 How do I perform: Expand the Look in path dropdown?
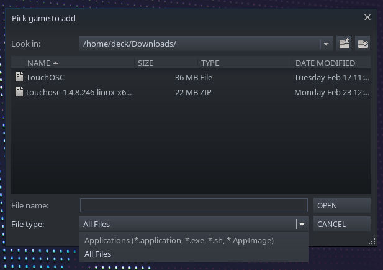(327, 44)
